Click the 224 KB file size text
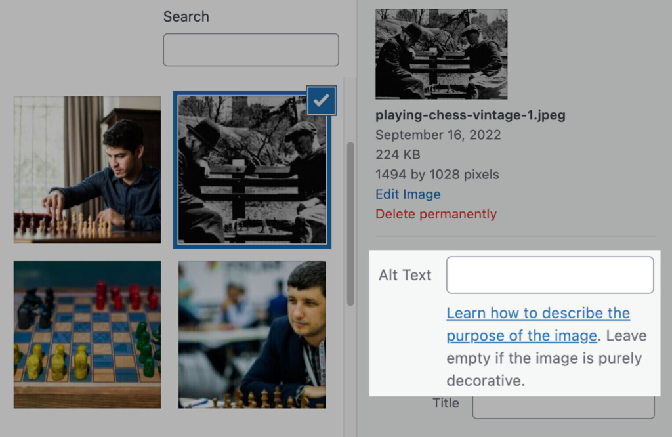Screen dimensions: 672x437 click(x=398, y=155)
